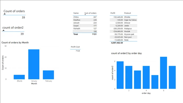The height and width of the screenshot is (103, 183).
Task: Click the -2,500.00 profit value
Action: (119, 23)
